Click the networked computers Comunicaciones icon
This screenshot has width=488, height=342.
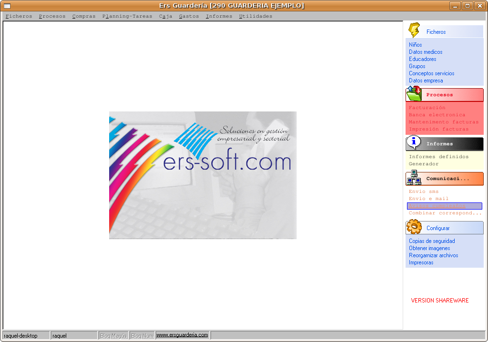click(414, 177)
